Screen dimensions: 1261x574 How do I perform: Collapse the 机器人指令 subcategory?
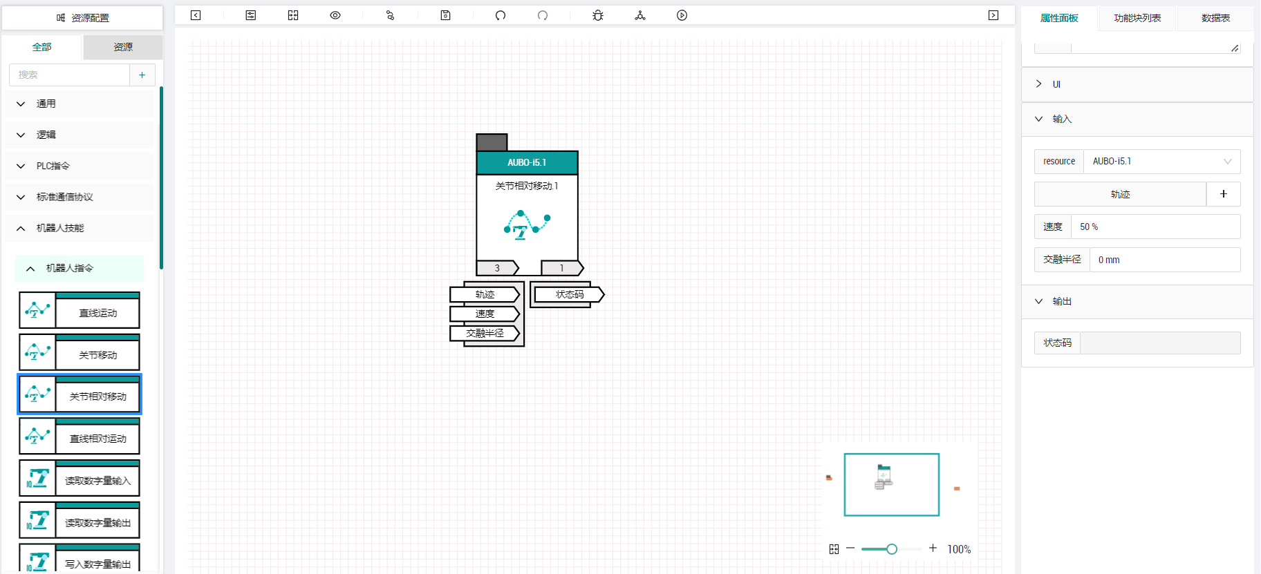(x=80, y=268)
